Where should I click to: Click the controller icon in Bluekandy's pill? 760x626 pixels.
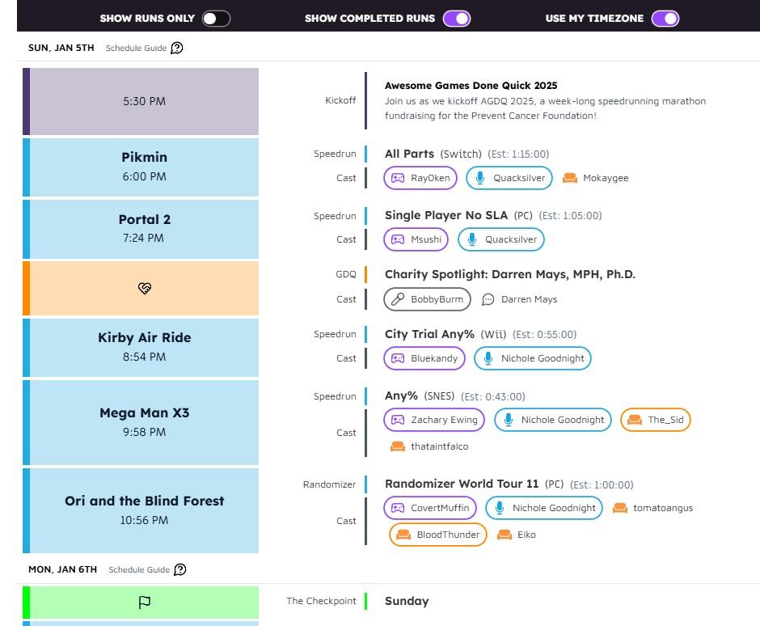coord(398,358)
